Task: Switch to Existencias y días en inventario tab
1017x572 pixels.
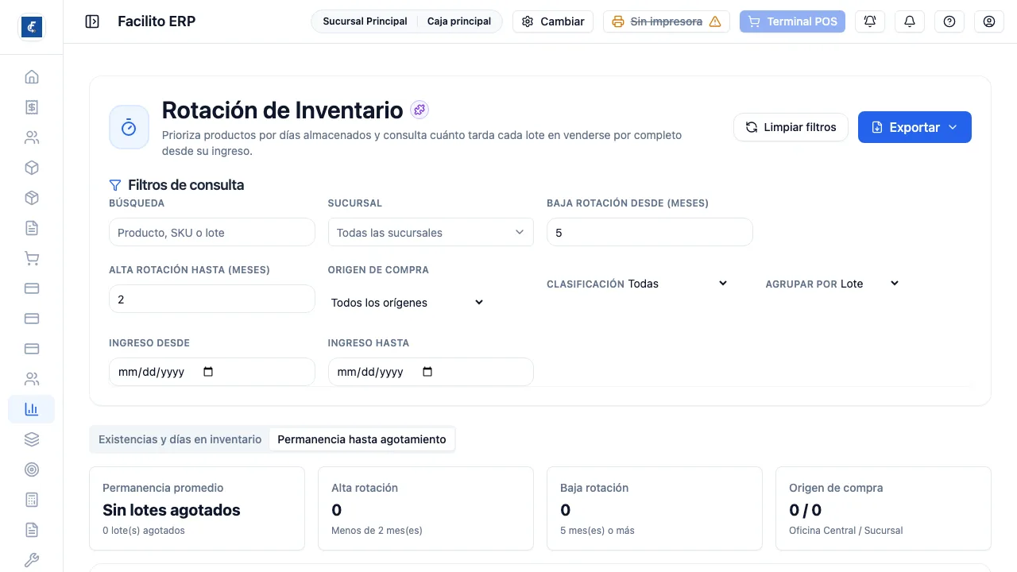Action: (x=180, y=439)
